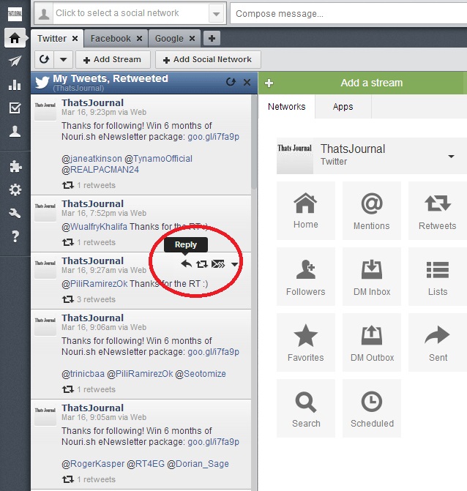Close the Google tab
Screen dimensions: 467x491
click(x=192, y=39)
